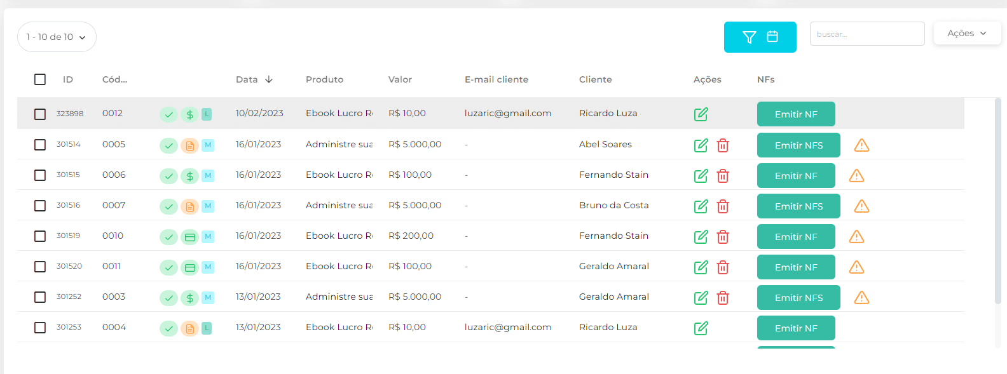Check the box for sale 301516
The width and height of the screenshot is (1007, 374).
(40, 206)
